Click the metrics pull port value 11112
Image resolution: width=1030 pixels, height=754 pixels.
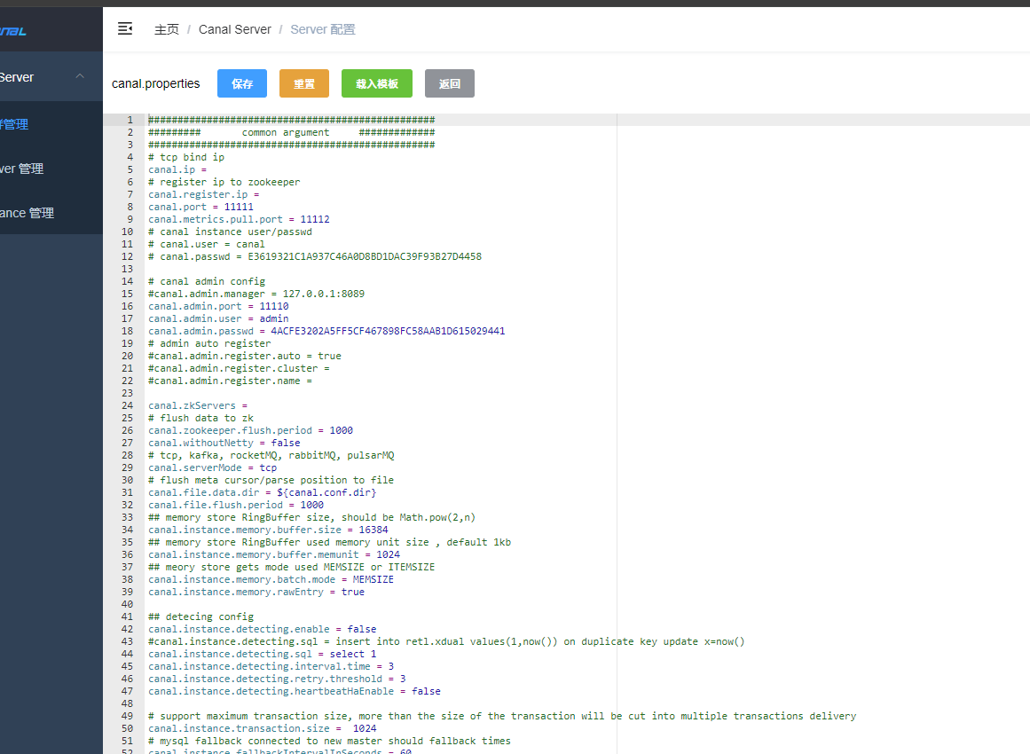click(315, 219)
